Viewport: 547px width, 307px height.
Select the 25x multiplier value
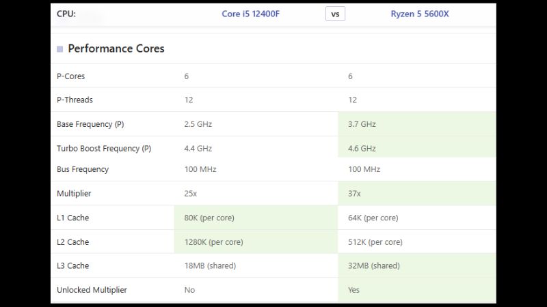191,194
